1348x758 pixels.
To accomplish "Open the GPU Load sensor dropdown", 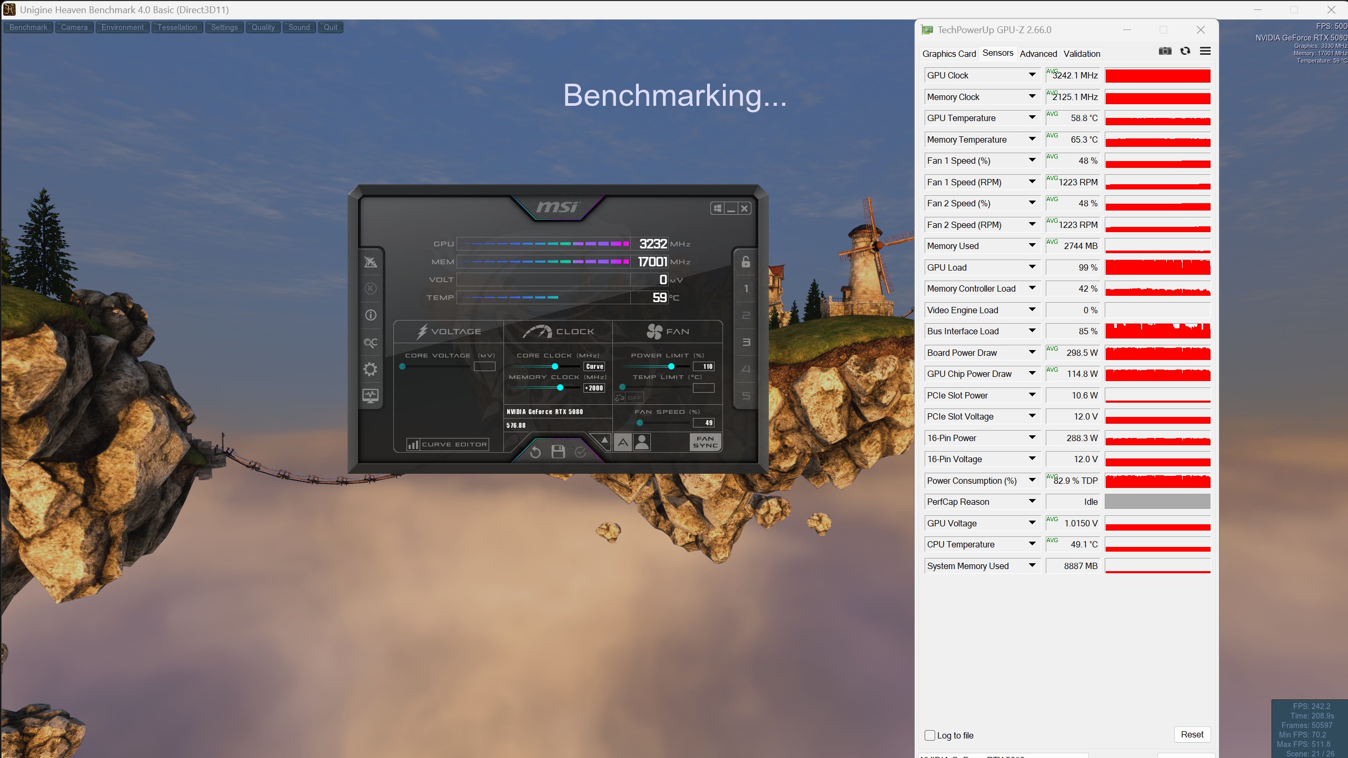I will click(1032, 267).
